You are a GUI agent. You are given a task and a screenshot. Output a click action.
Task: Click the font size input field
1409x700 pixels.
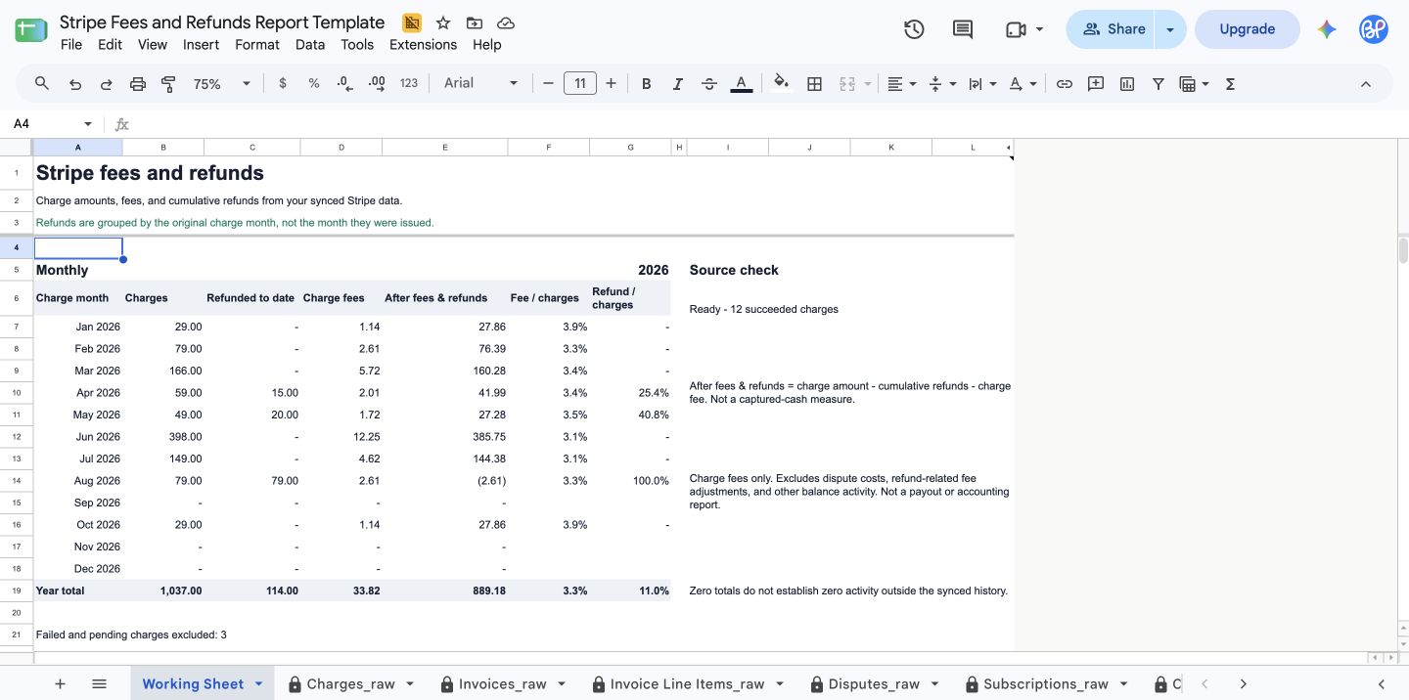pos(580,84)
